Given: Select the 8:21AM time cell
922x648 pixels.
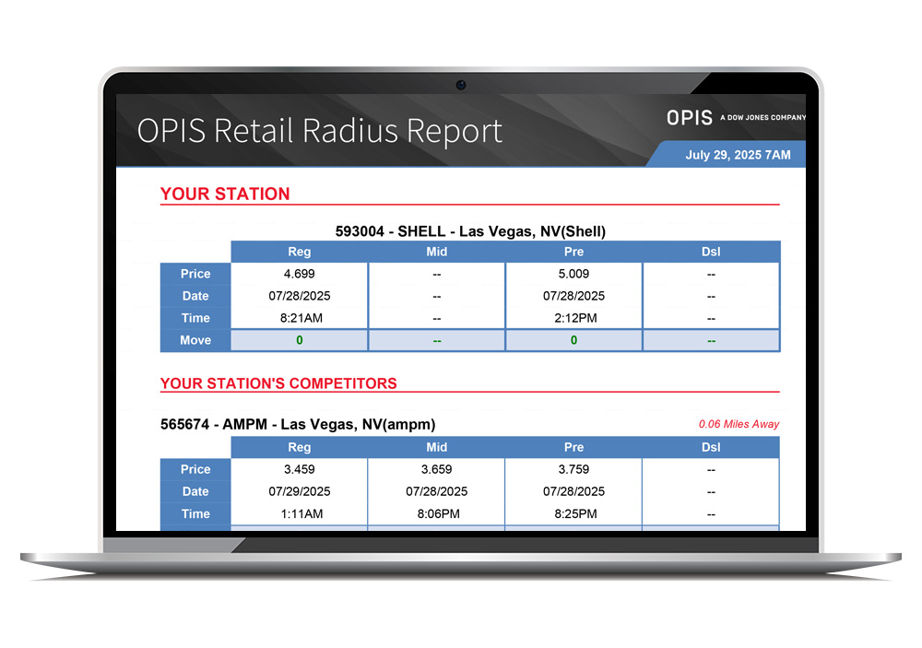Looking at the screenshot, I should (x=299, y=318).
